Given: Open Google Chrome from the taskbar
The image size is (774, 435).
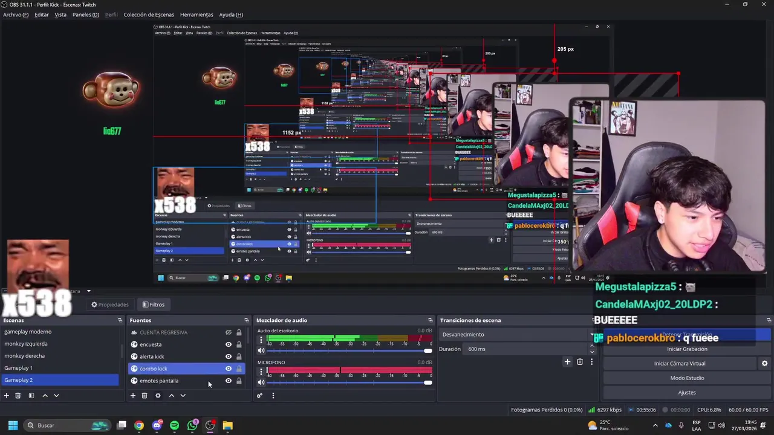Looking at the screenshot, I should click(x=139, y=425).
